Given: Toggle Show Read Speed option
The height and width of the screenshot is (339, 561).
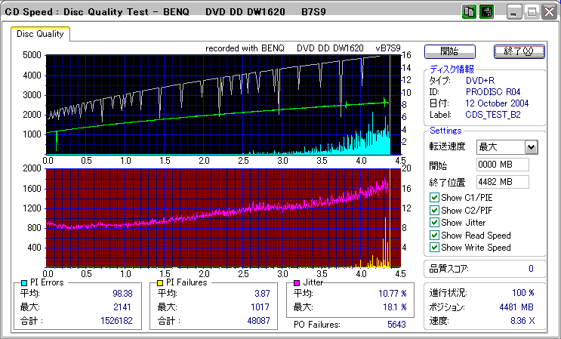Looking at the screenshot, I should point(433,235).
